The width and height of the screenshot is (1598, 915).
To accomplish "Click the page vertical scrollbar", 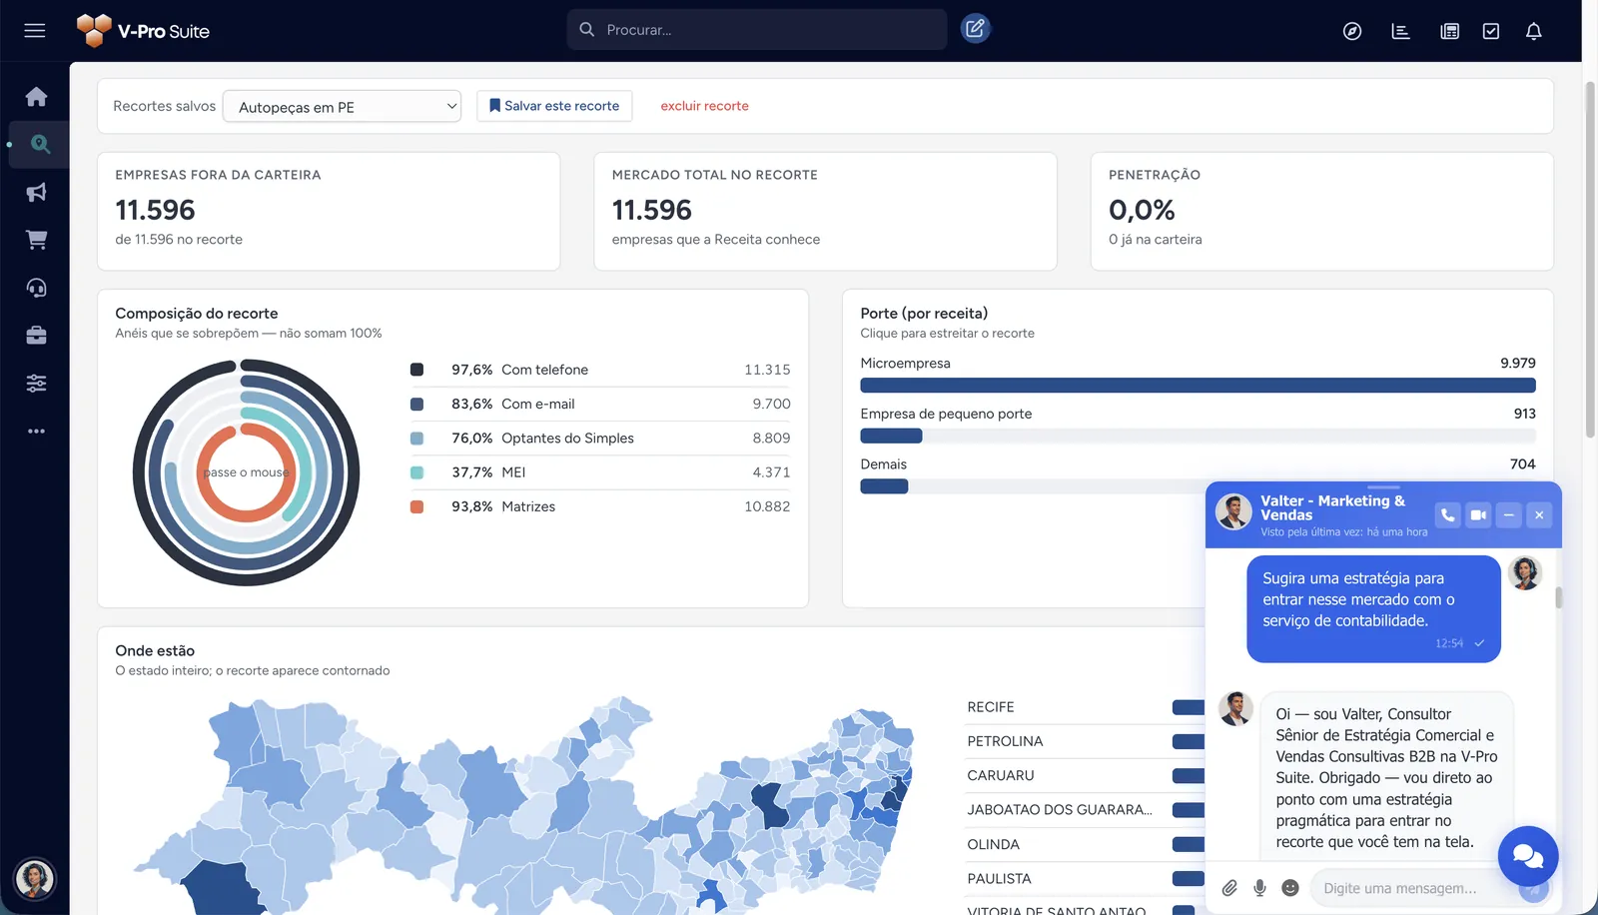I will click(1590, 260).
